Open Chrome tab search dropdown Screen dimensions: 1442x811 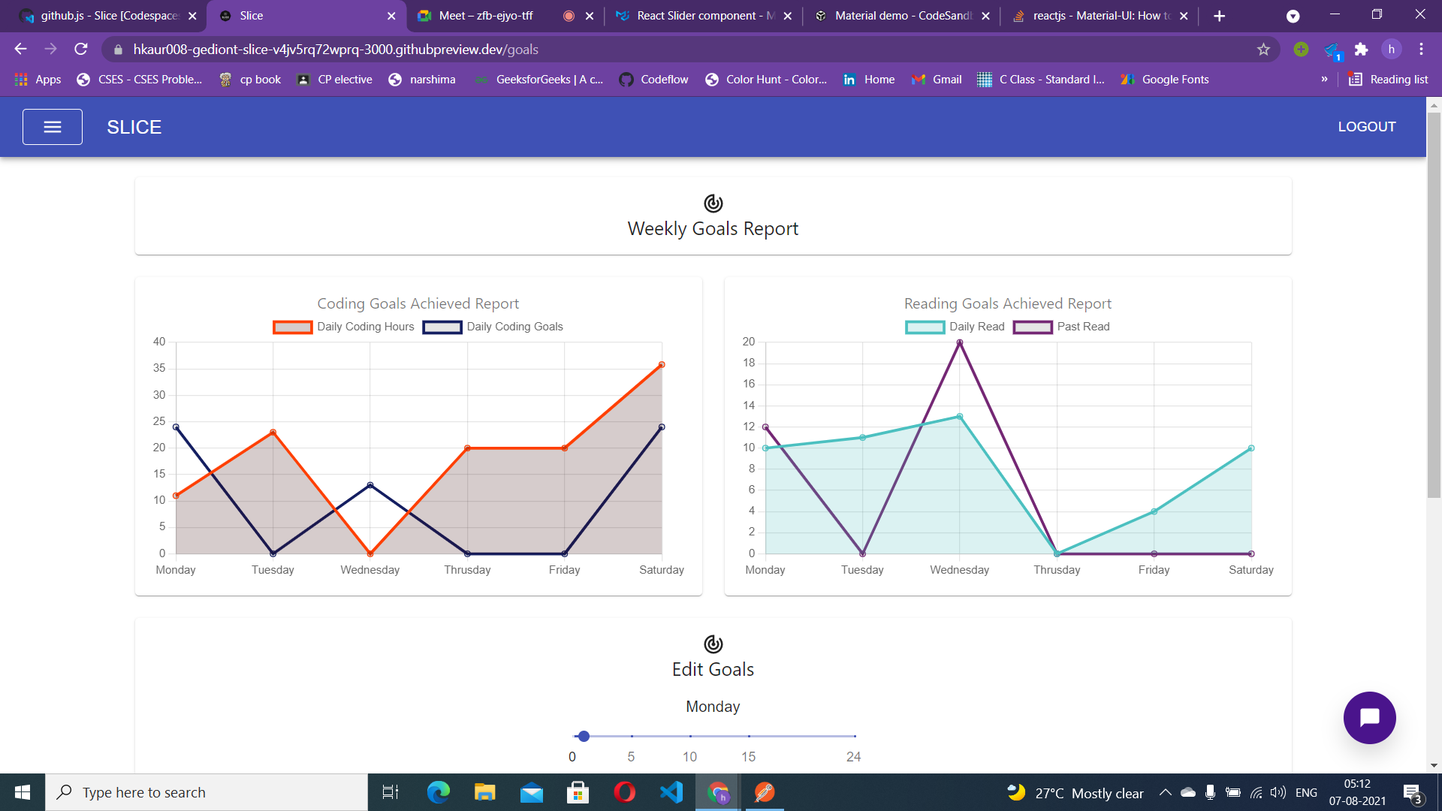[x=1293, y=16]
